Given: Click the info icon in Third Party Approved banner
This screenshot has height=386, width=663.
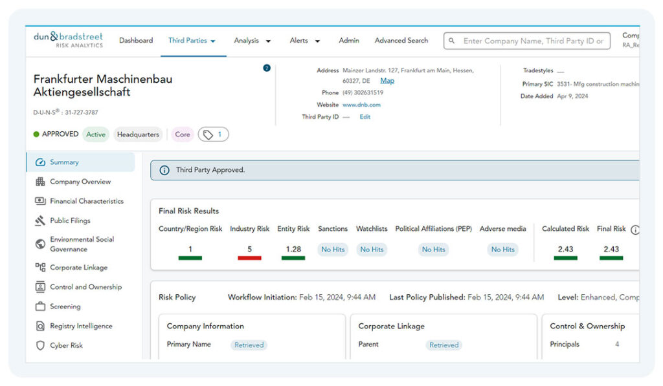Looking at the screenshot, I should (164, 170).
